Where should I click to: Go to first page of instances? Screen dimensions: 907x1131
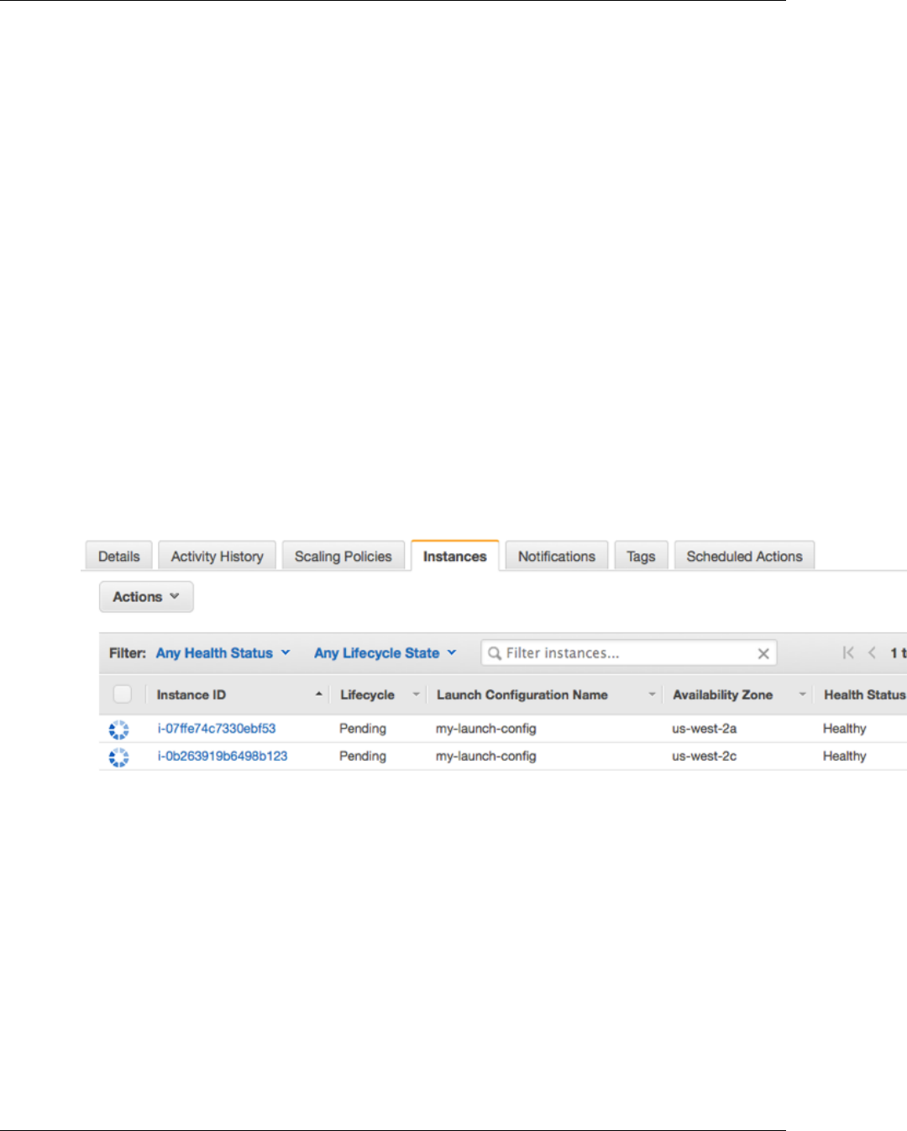848,652
